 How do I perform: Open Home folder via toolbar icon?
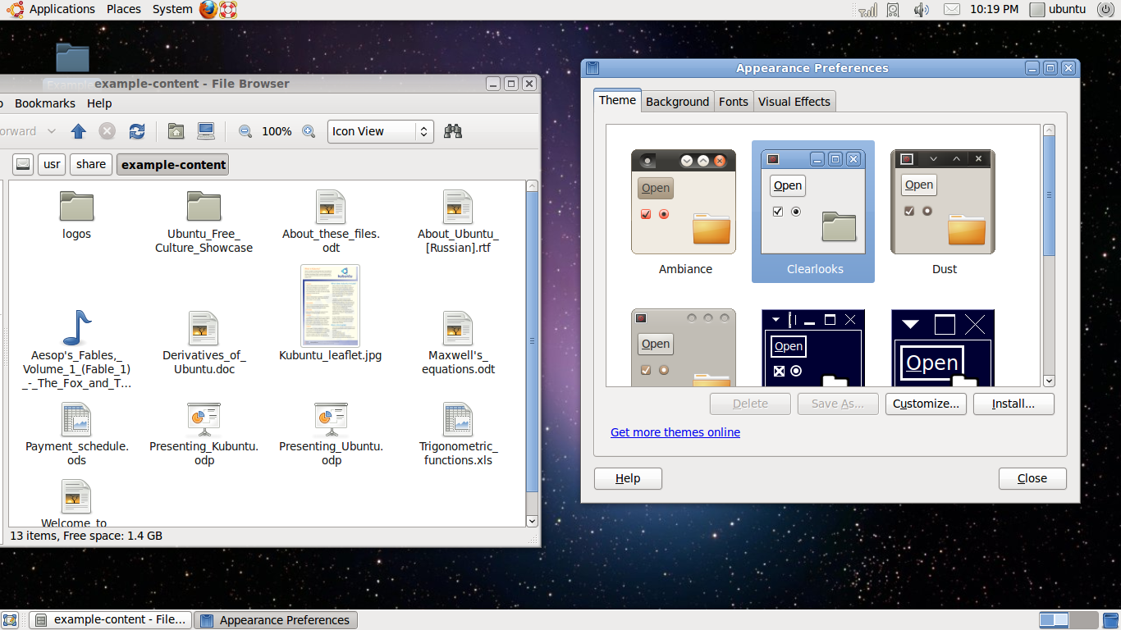(x=176, y=131)
